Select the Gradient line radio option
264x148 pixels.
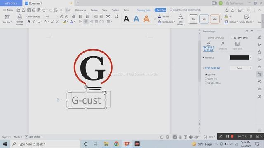pos(206,83)
